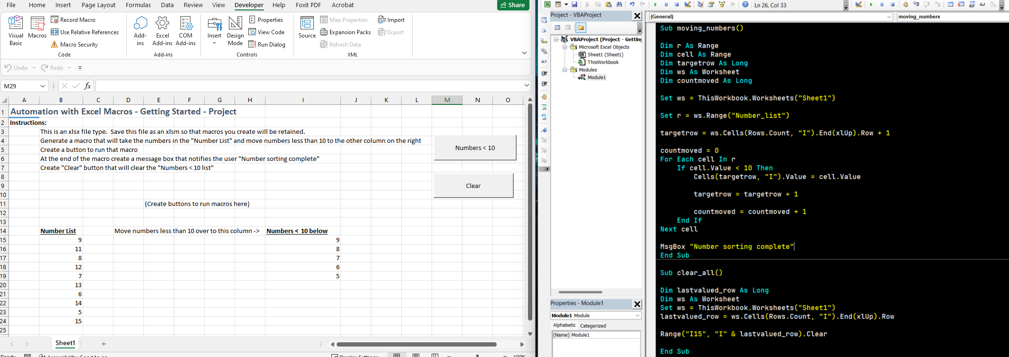Select column M header
Image resolution: width=1009 pixels, height=357 pixels.
pyautogui.click(x=447, y=100)
